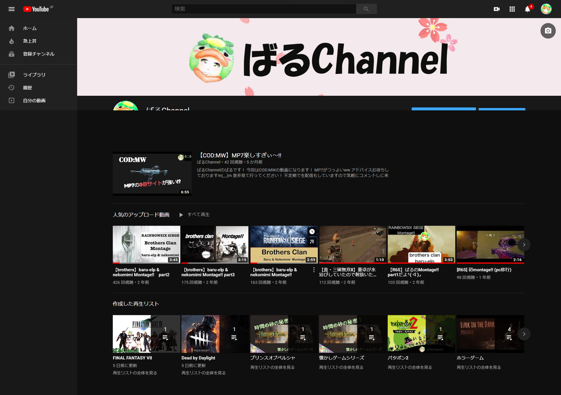Go to ホーム in the sidebar
Viewport: 561px width, 395px height.
(x=30, y=28)
